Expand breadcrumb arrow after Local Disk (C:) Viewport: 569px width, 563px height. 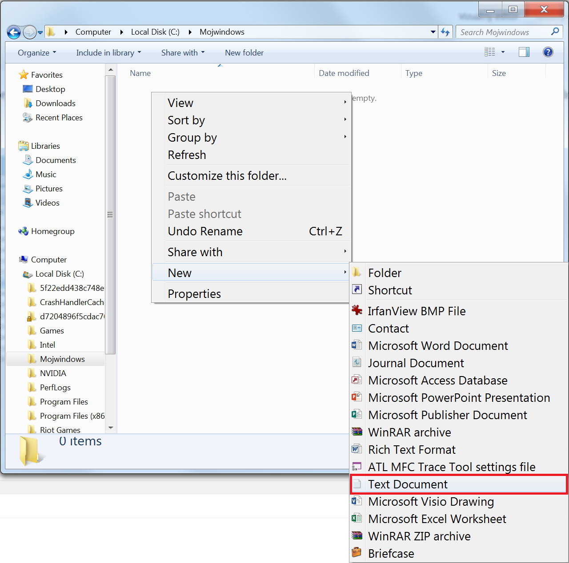click(190, 32)
